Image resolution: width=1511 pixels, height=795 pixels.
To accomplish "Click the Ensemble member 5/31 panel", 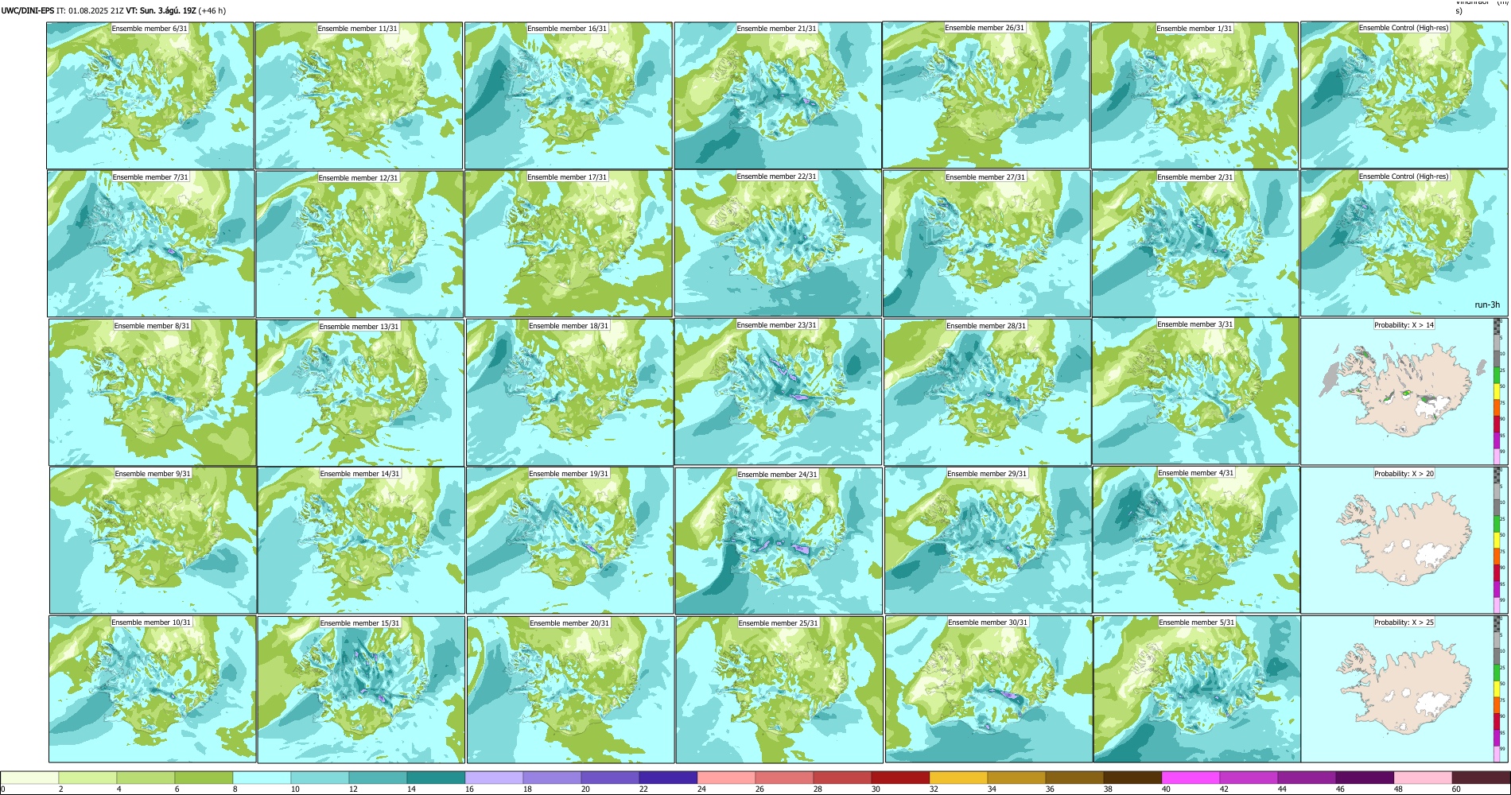I will 1197,689.
